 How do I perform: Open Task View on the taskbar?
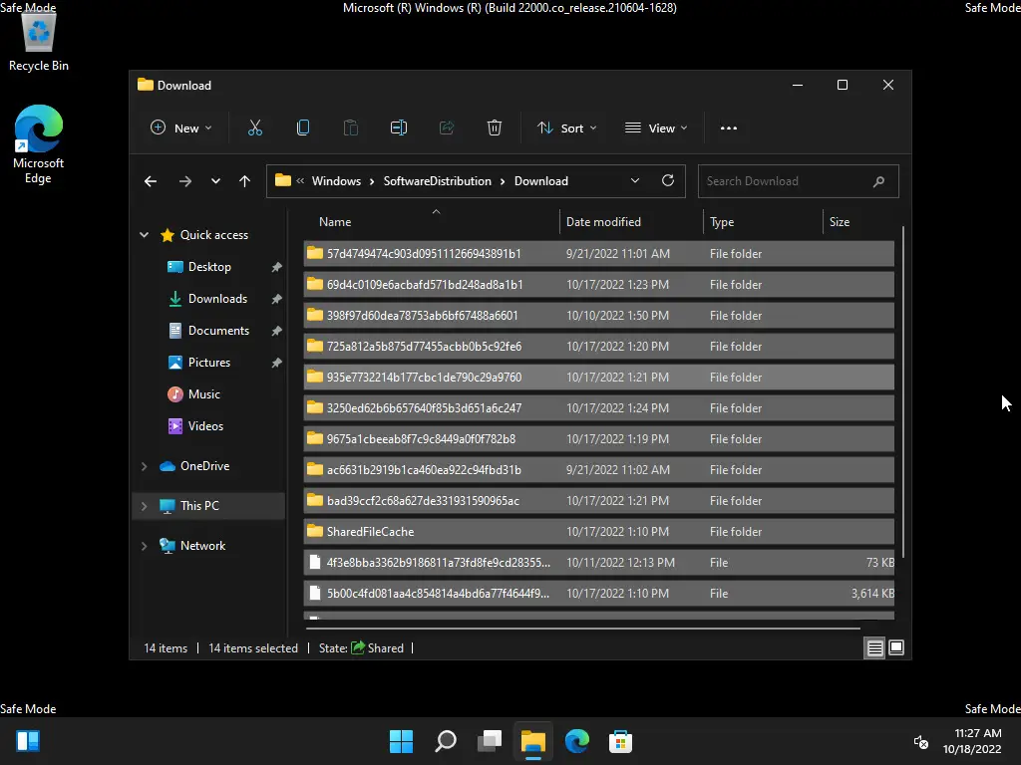click(489, 741)
